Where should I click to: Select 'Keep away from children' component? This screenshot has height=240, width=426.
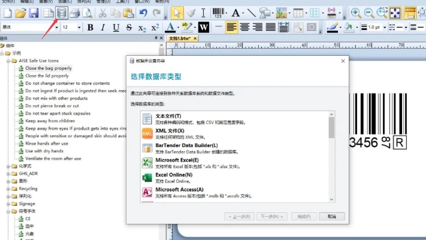pos(50,121)
